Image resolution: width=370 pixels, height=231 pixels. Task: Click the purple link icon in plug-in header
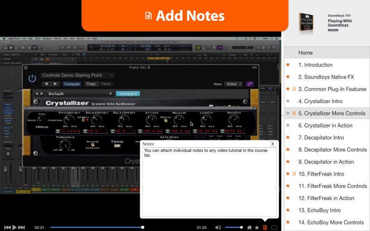click(x=250, y=84)
